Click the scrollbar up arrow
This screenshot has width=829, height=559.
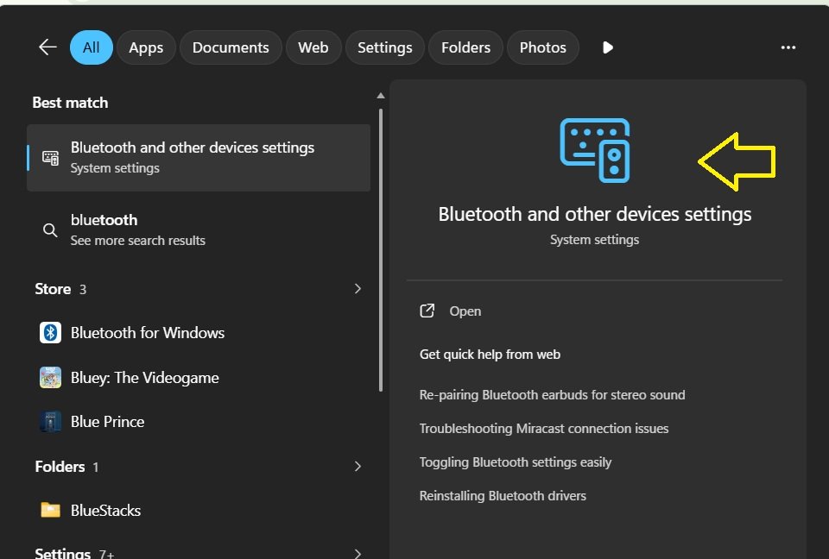coord(381,96)
